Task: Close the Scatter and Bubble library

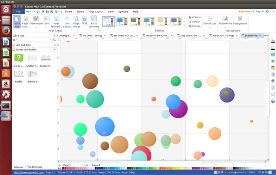Action: [54, 50]
